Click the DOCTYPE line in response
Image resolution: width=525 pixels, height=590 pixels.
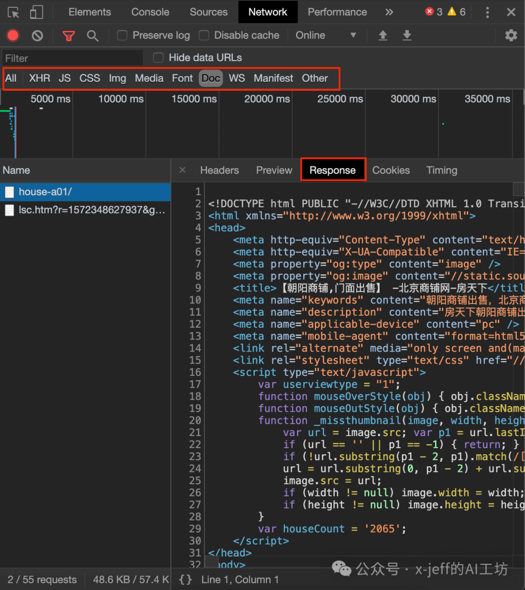tap(366, 204)
